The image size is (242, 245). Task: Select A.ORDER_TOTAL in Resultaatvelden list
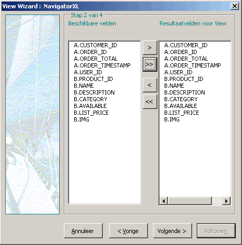point(186,59)
